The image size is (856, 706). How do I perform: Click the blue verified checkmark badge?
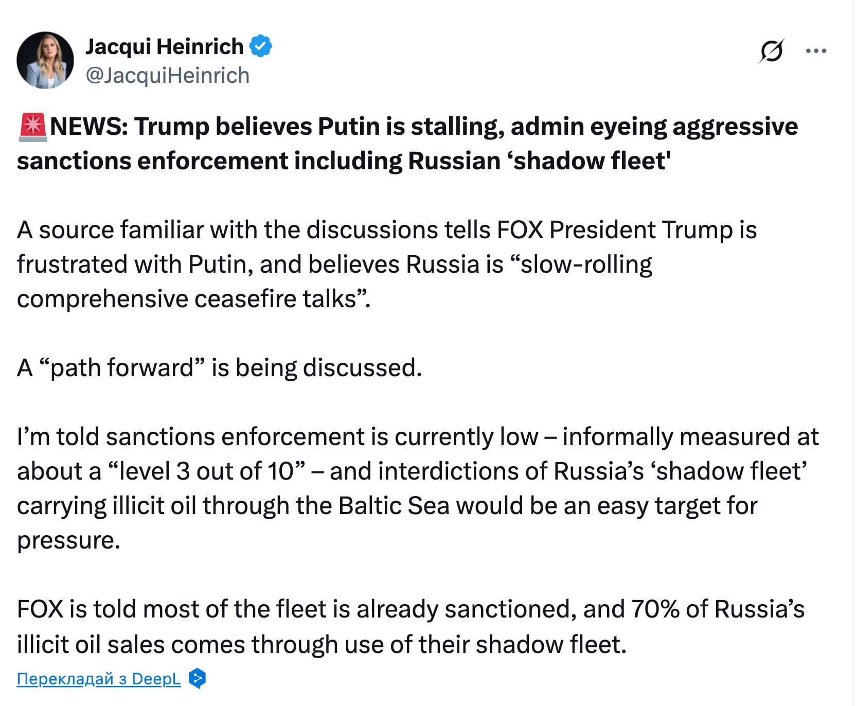click(x=261, y=46)
